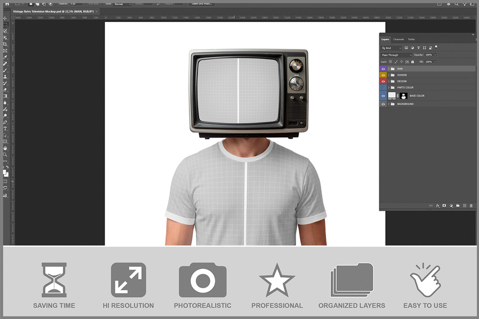Select the Lasso tool
The image size is (479, 319).
5,31
